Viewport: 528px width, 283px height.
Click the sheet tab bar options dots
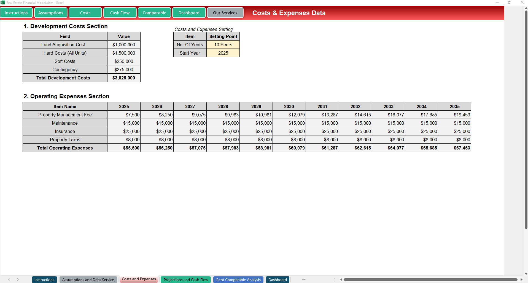pos(335,280)
